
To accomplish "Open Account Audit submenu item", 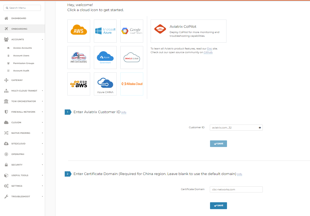I will click(21, 71).
